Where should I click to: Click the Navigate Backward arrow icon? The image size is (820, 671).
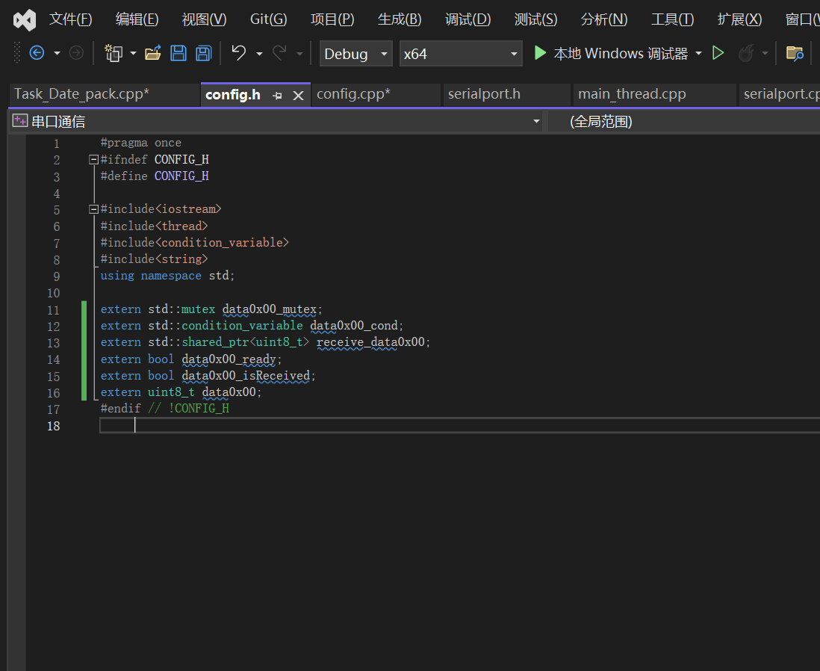tap(37, 53)
